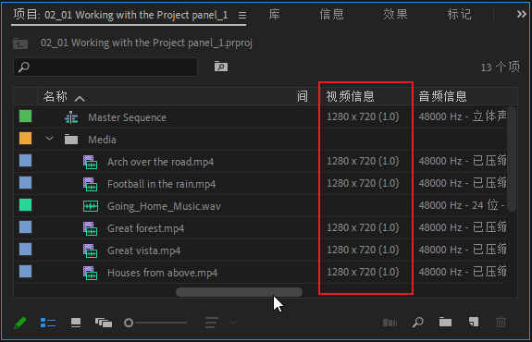This screenshot has width=532, height=342.
Task: Select the Project panel tab title
Action: tap(121, 16)
